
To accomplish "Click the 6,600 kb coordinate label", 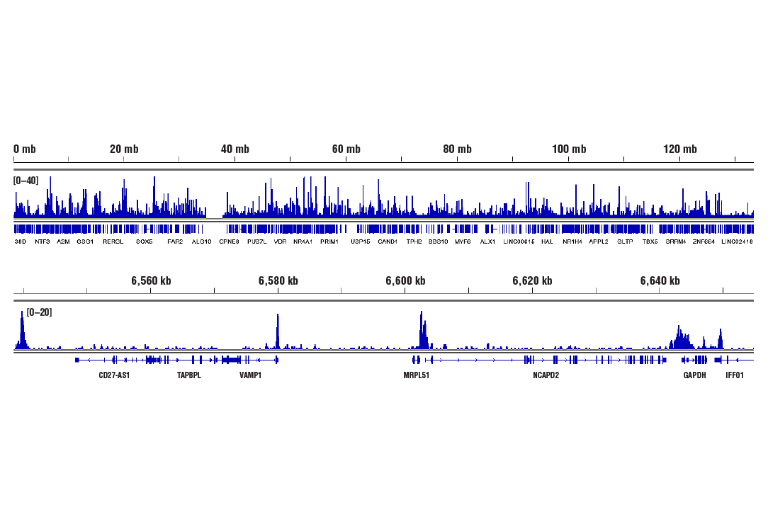I will [406, 280].
